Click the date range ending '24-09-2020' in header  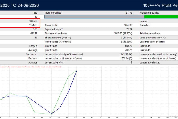point(19,5)
